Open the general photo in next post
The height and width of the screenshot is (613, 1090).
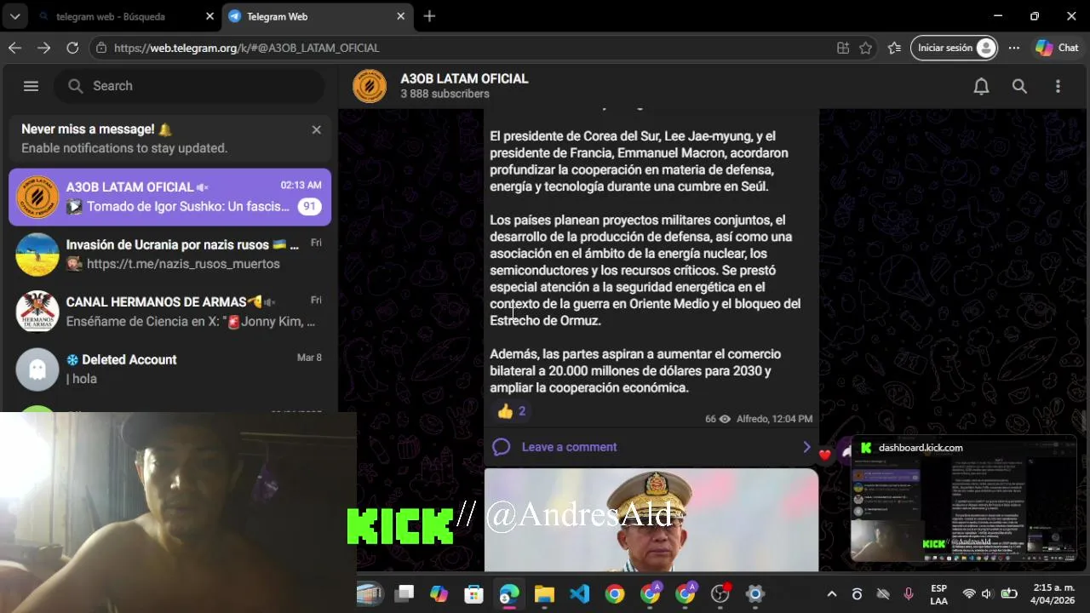[651, 519]
